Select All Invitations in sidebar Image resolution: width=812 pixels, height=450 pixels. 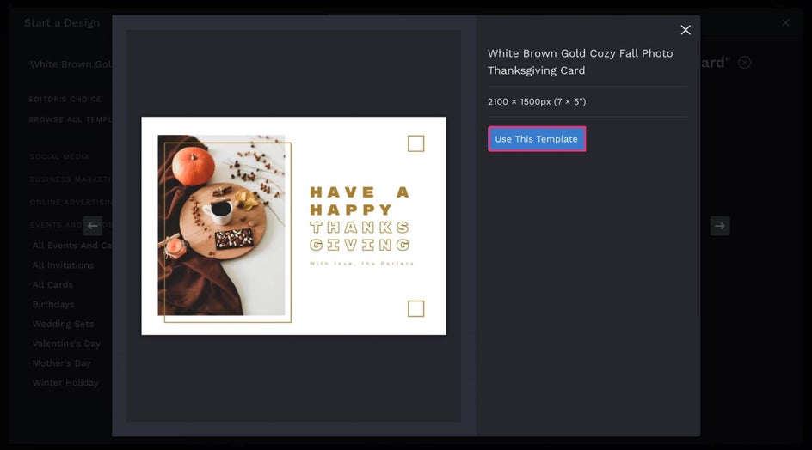click(x=63, y=265)
